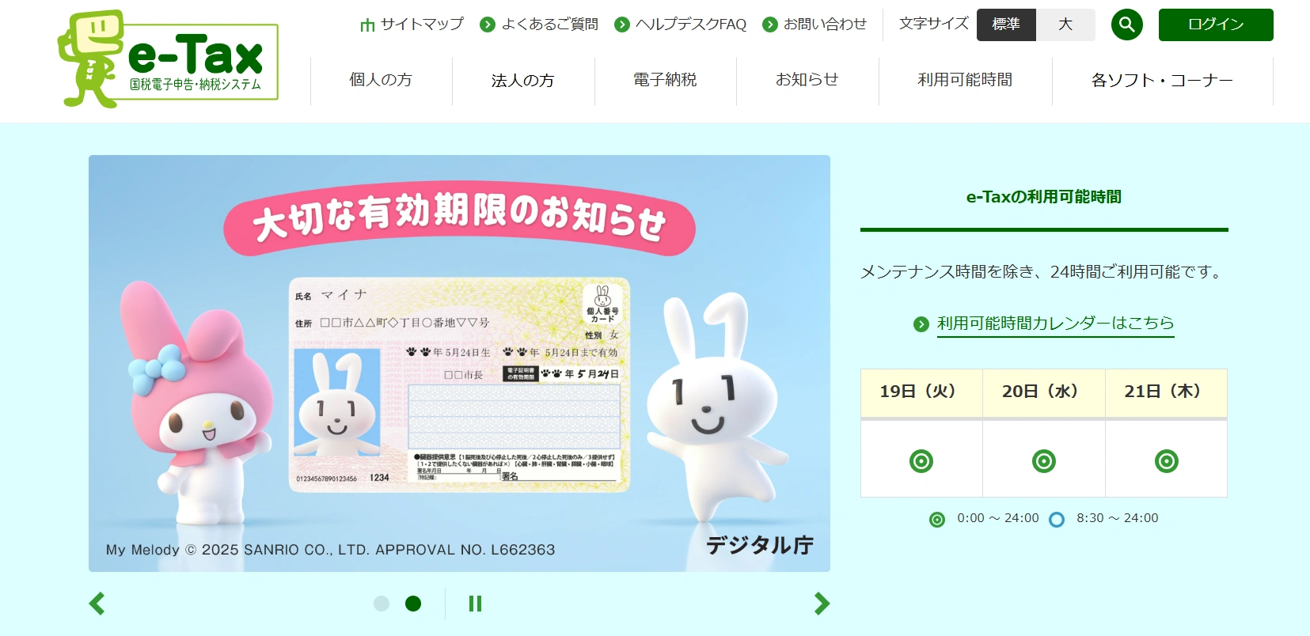The width and height of the screenshot is (1310, 636).
Task: Click the availability mark under 21日（木）
Action: (x=1167, y=461)
